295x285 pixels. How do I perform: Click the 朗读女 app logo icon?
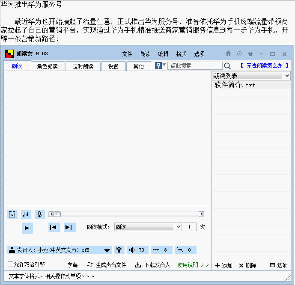click(9, 54)
